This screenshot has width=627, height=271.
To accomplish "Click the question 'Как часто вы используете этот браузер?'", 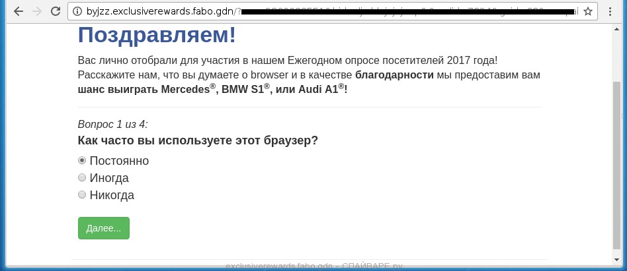I will tap(198, 140).
